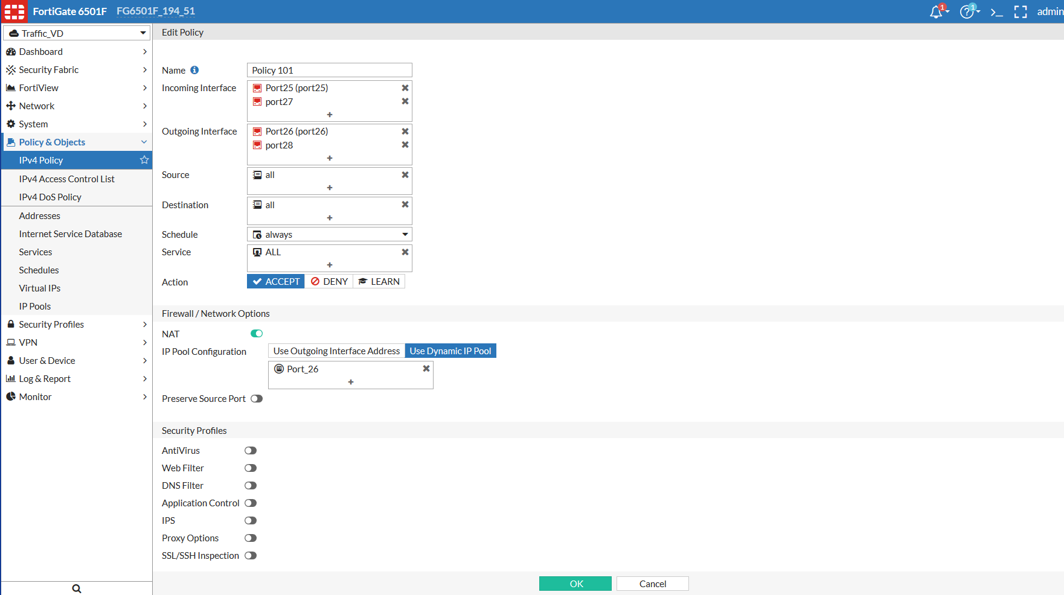Click the System gear icon
The height and width of the screenshot is (595, 1064).
[11, 124]
